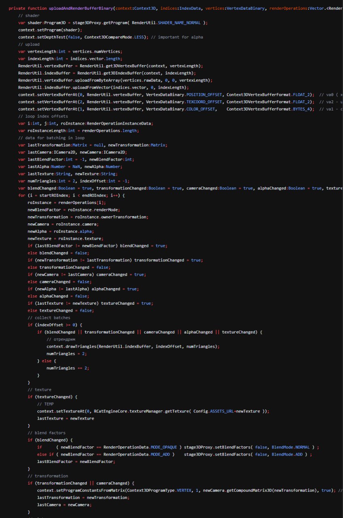Click the "// upload" comment line

(x=29, y=44)
